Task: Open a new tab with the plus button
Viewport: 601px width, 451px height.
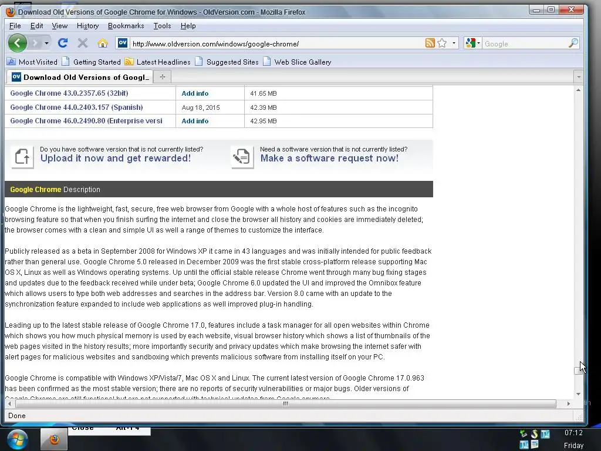Action: pos(163,77)
